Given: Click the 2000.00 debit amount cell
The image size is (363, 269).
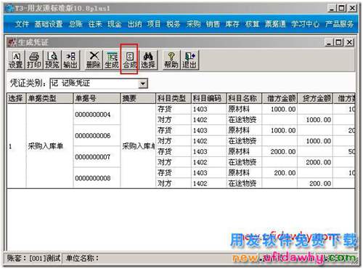Looking at the screenshot, I should [x=280, y=152].
